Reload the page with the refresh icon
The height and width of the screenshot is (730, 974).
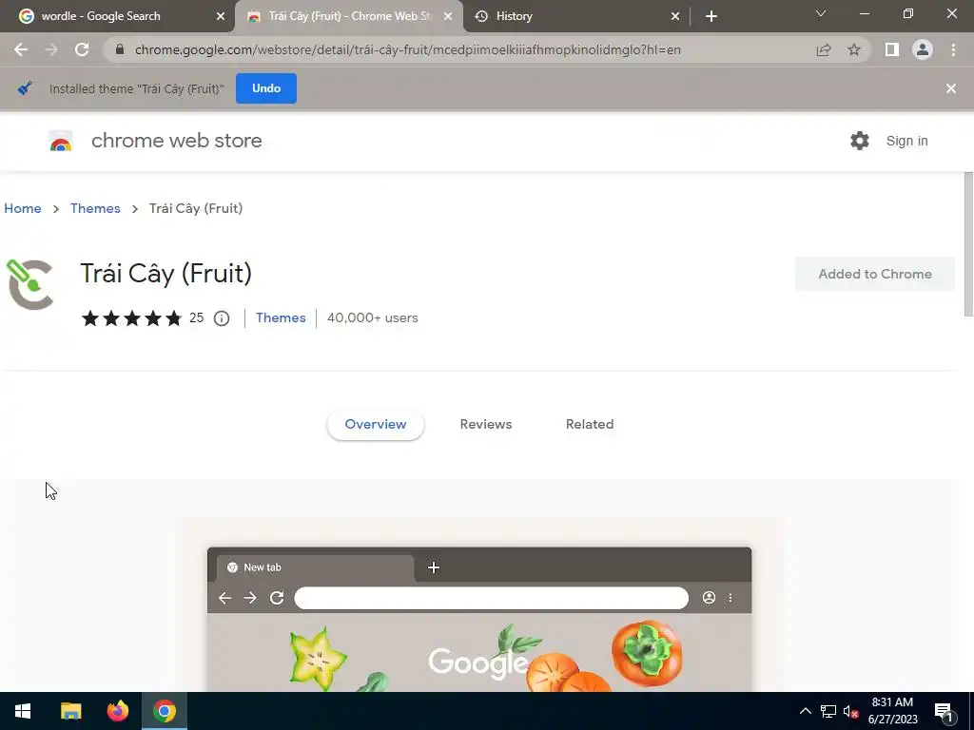coord(82,49)
